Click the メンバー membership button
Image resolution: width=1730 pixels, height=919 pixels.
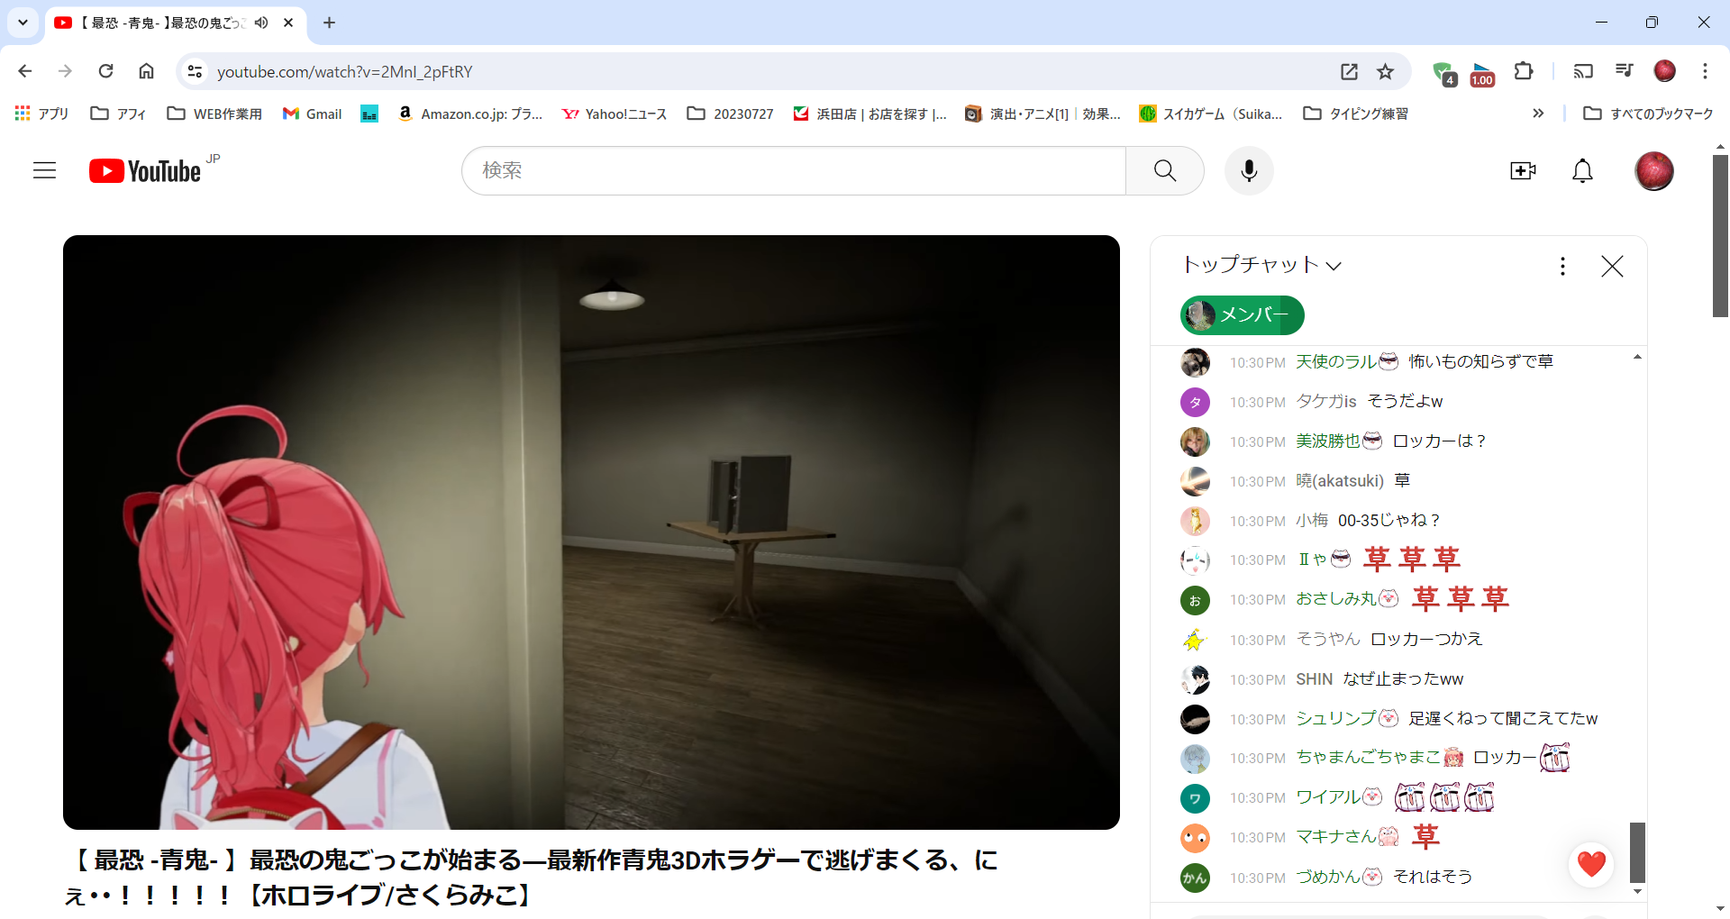click(1241, 315)
